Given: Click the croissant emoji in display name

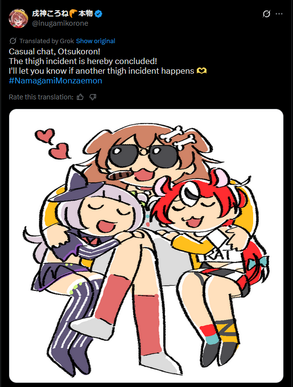Looking at the screenshot, I should coord(73,13).
